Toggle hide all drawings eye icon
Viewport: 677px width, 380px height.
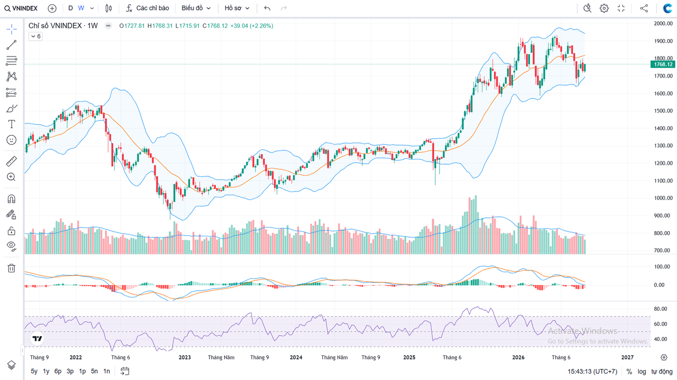click(x=11, y=245)
